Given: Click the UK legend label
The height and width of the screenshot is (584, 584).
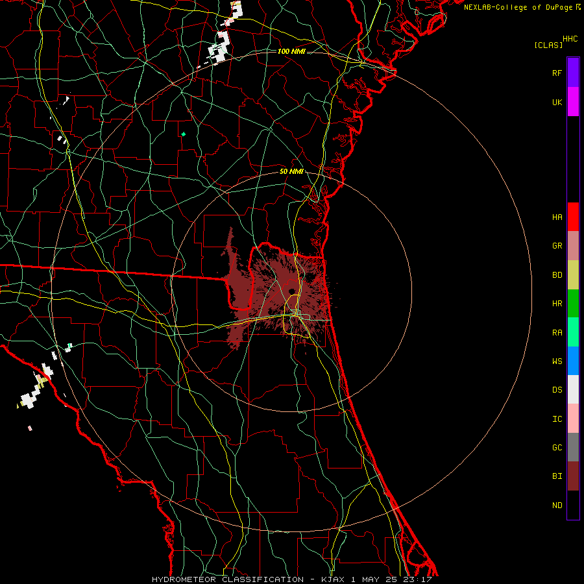Looking at the screenshot, I should [x=557, y=102].
